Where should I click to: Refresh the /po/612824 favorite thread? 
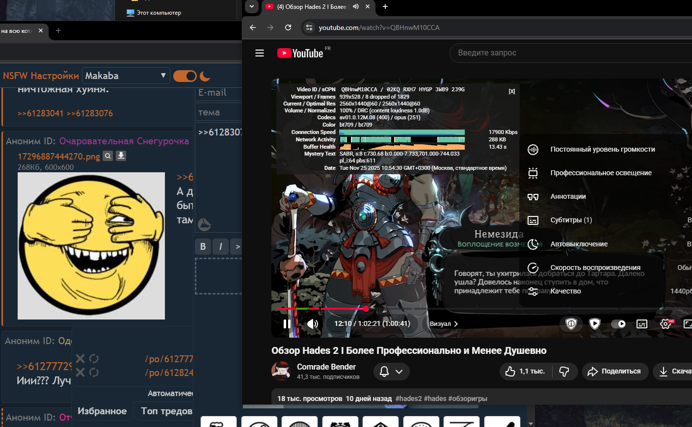coord(94,373)
